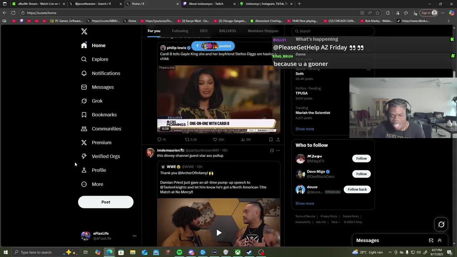The height and width of the screenshot is (257, 457).
Task: Open Grok explain on imdemaurien post
Action: pyautogui.click(x=272, y=151)
